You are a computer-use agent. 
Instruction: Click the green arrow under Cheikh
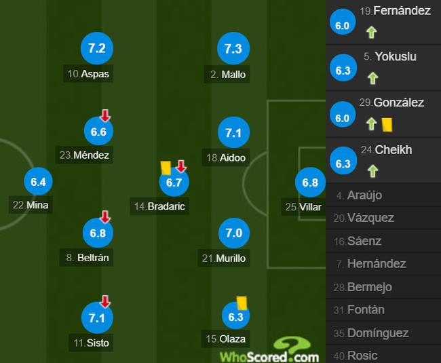pyautogui.click(x=372, y=171)
